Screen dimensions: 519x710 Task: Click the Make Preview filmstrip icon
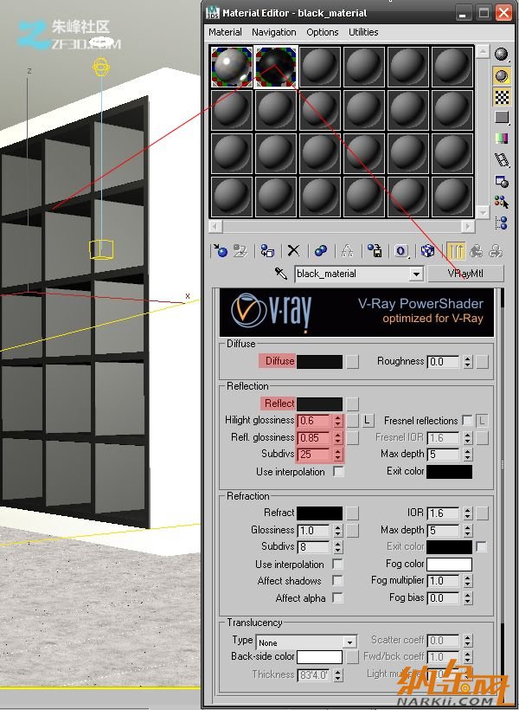[502, 159]
